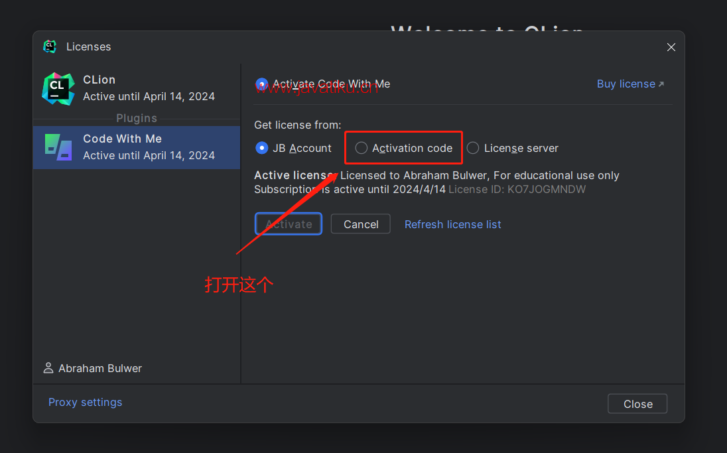Select the CLion product entry in the sidebar

click(x=137, y=88)
